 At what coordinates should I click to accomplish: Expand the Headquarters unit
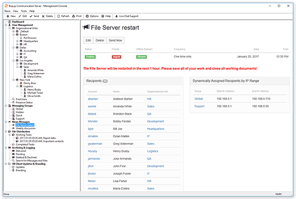coord(17,41)
